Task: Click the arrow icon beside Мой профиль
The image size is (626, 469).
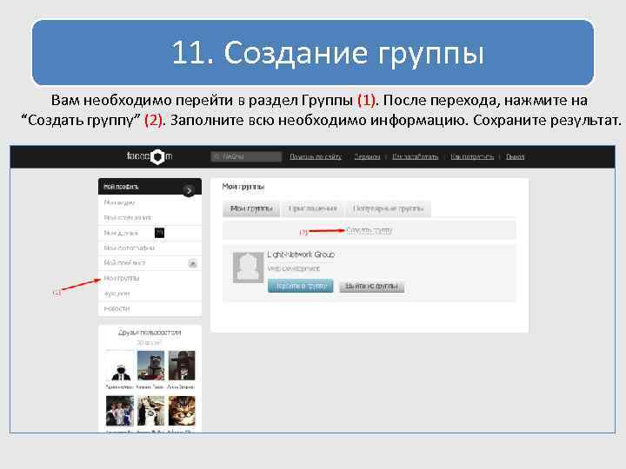Action: (189, 190)
